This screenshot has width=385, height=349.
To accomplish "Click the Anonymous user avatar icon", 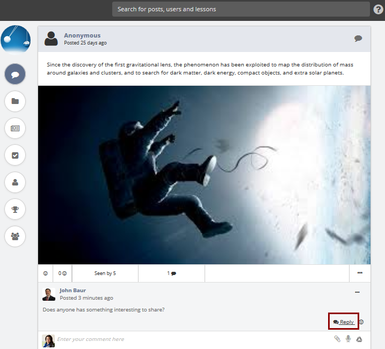I will [51, 39].
